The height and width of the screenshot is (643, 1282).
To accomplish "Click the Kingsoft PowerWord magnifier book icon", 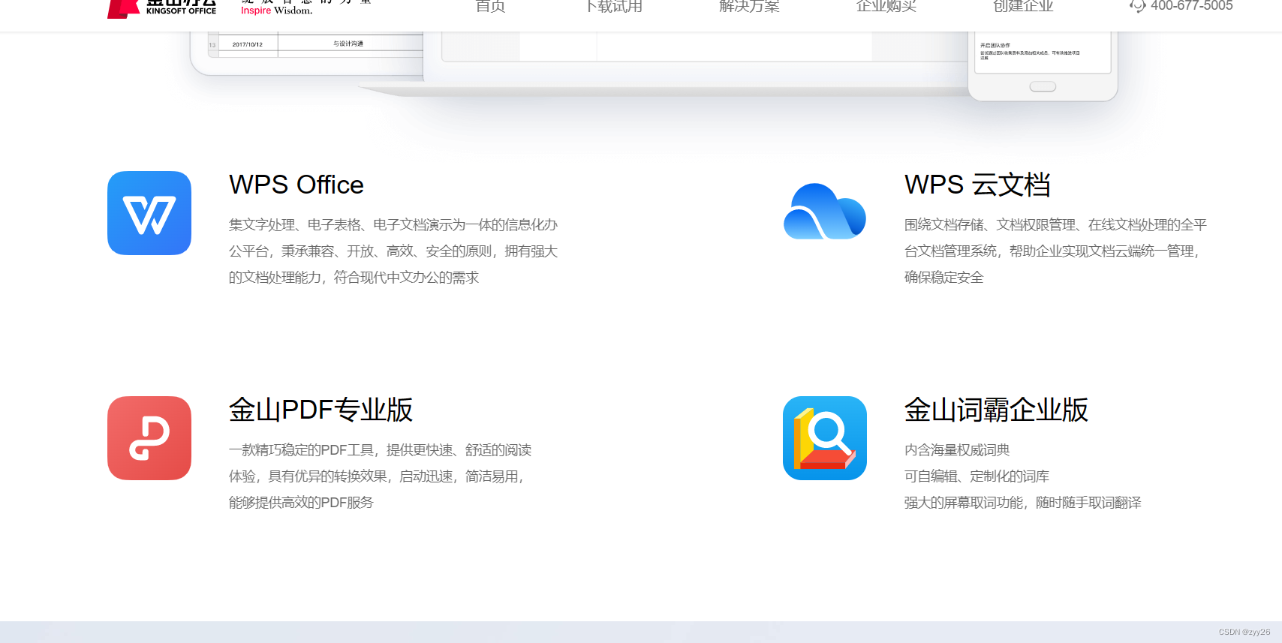I will 825,438.
